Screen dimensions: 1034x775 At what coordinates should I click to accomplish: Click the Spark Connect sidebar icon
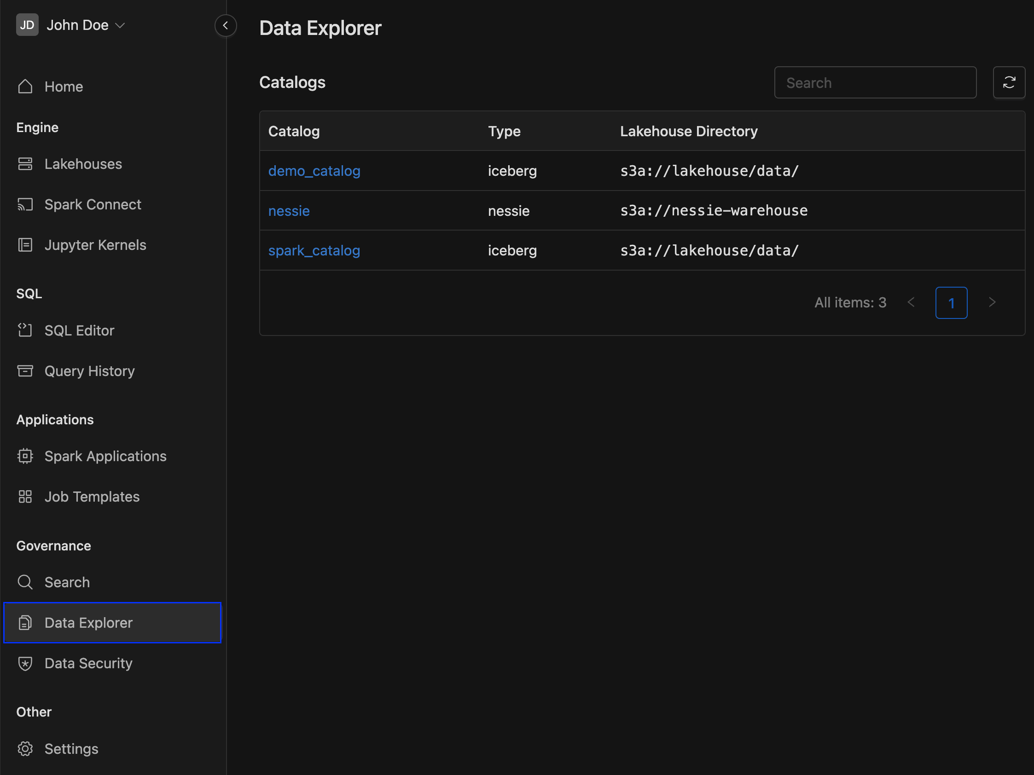(25, 204)
